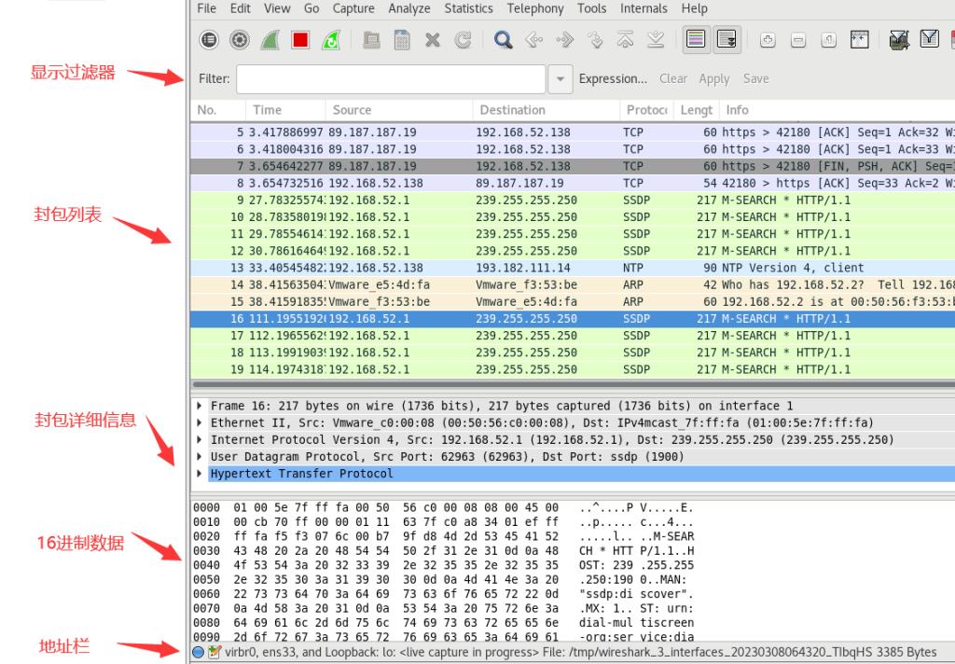Expand the Frame 16 details row

(200, 405)
